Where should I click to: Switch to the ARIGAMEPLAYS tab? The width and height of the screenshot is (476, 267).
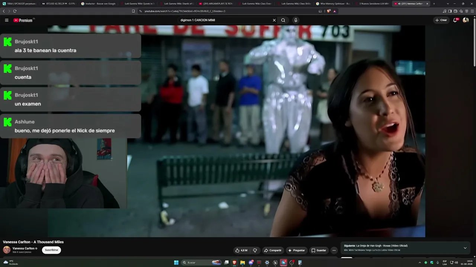216,4
